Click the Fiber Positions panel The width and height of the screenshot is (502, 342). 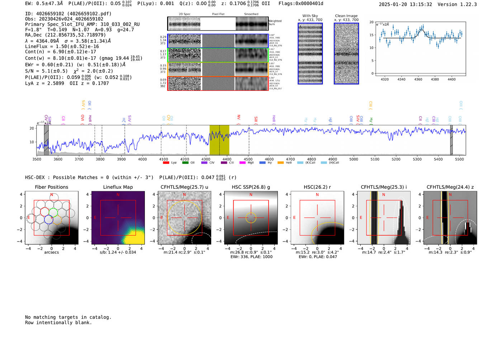pos(52,218)
